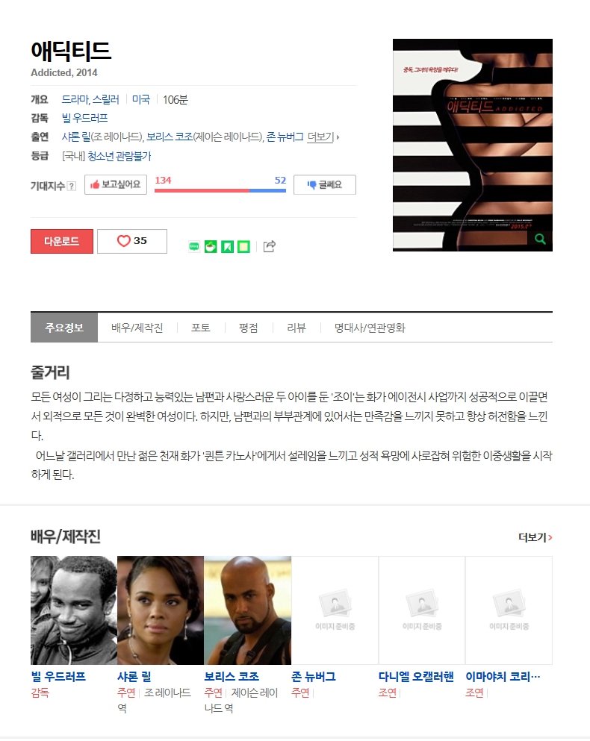
Task: Click the Naver bookmark share icon
Action: pyautogui.click(x=227, y=247)
